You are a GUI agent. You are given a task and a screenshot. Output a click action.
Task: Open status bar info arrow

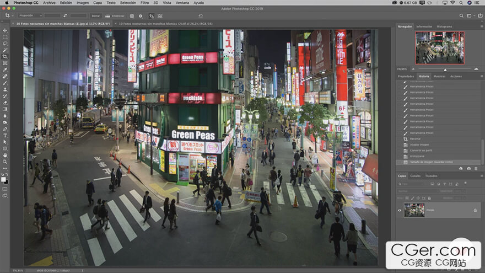[82, 270]
